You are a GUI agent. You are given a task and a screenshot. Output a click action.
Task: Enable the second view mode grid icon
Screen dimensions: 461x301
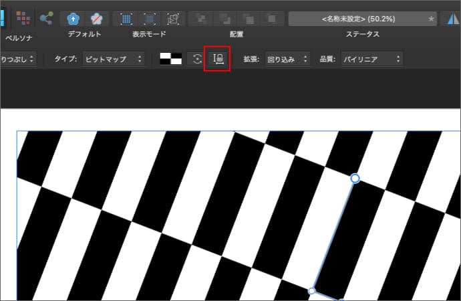pyautogui.click(x=149, y=18)
